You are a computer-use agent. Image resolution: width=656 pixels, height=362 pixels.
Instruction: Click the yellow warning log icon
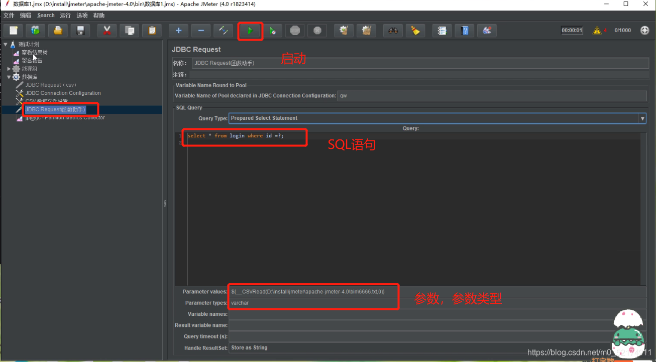(x=597, y=31)
